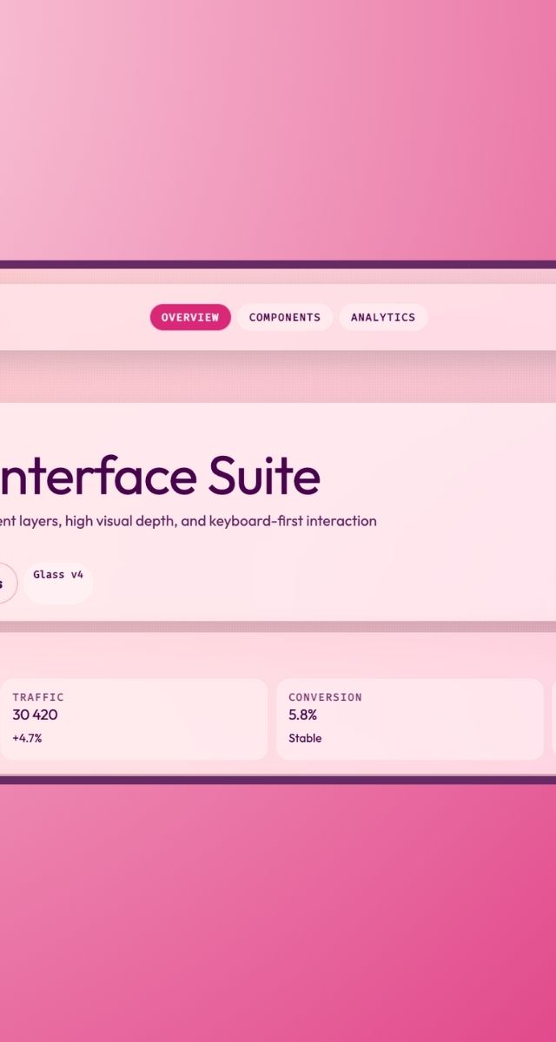
Task: Click the +4.7% traffic change
Action: (27, 738)
